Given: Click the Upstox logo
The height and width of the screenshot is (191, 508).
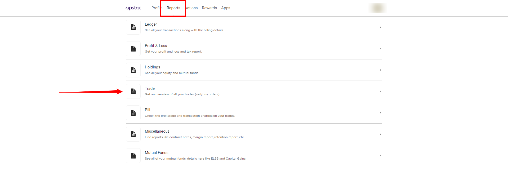Looking at the screenshot, I should 133,8.
